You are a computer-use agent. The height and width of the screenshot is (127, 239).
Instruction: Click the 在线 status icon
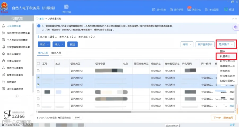(x=226, y=10)
